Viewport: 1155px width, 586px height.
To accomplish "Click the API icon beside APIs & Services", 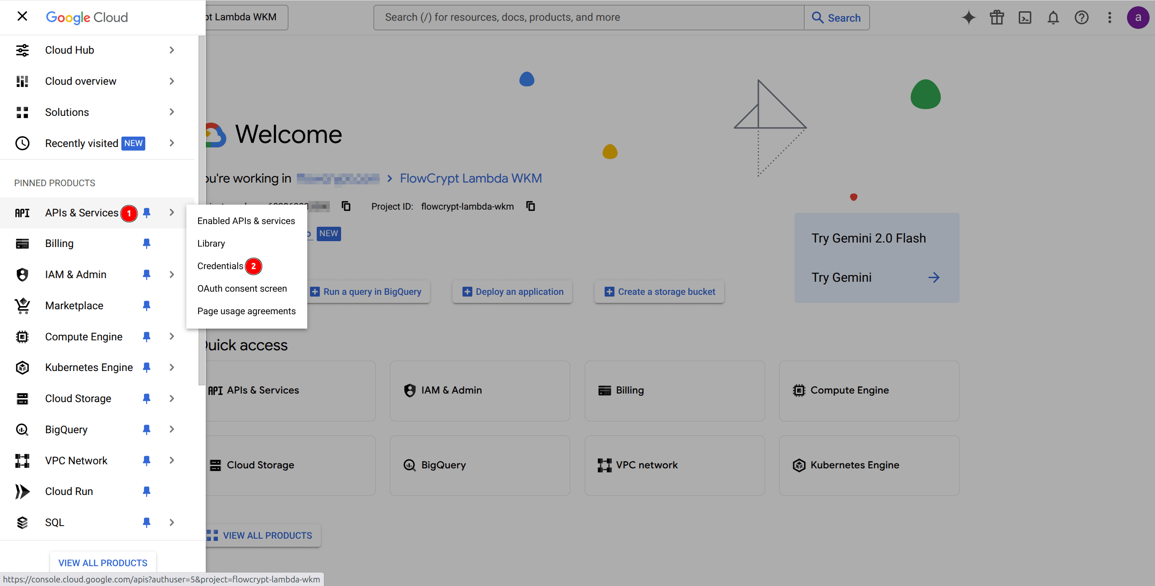I will (x=22, y=213).
